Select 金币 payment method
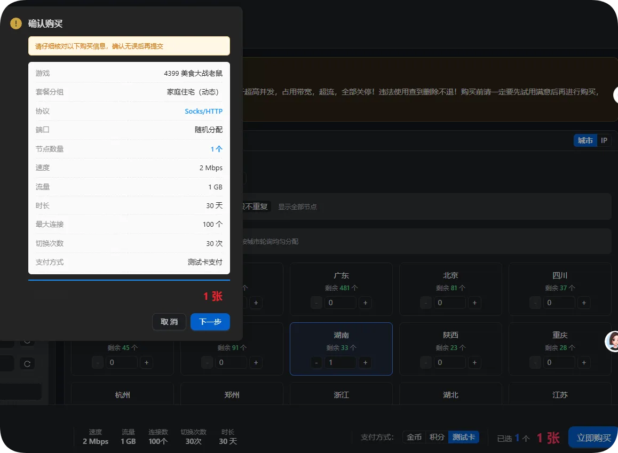This screenshot has height=453, width=618. [x=414, y=437]
